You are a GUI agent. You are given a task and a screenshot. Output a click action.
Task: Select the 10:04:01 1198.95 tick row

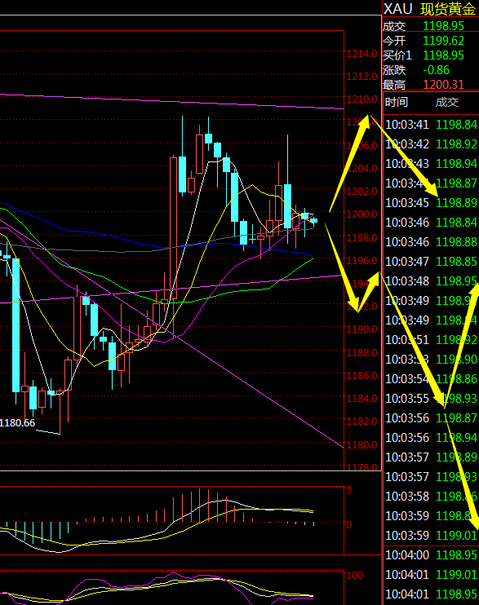point(431,594)
